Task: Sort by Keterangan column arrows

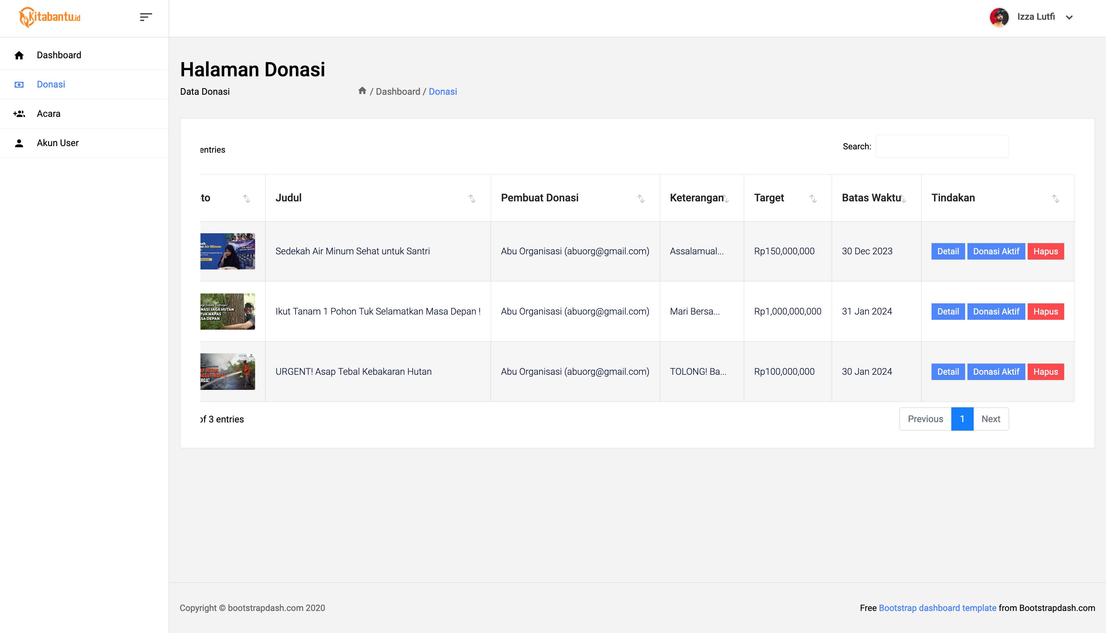Action: [726, 199]
